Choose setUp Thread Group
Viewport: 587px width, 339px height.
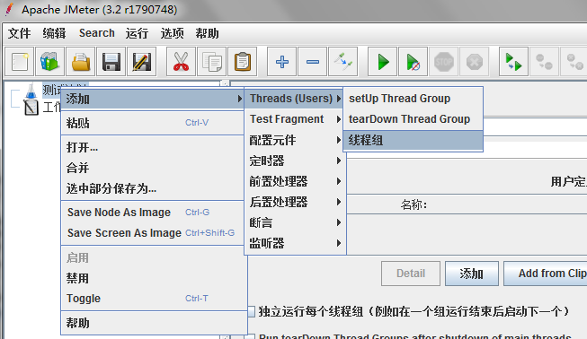[413, 99]
